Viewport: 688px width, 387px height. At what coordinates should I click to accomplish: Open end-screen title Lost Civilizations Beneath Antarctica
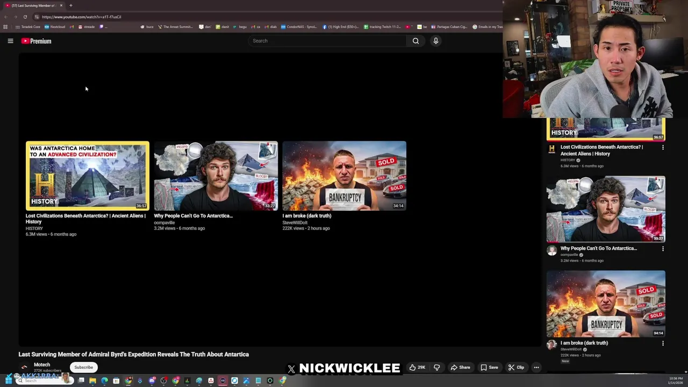(85, 219)
